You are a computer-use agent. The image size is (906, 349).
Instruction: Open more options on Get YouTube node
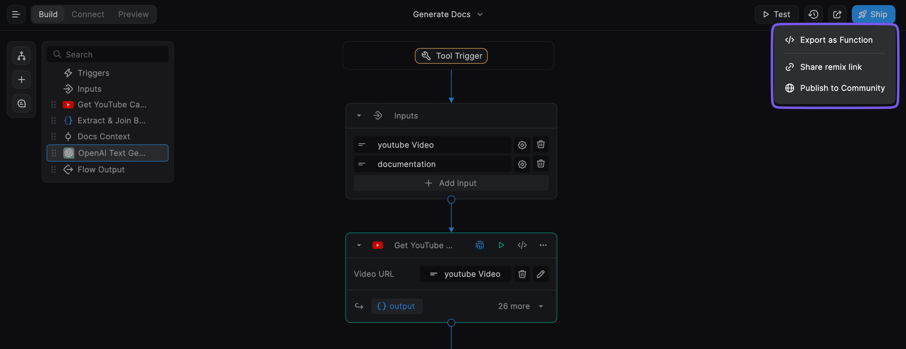pos(543,245)
